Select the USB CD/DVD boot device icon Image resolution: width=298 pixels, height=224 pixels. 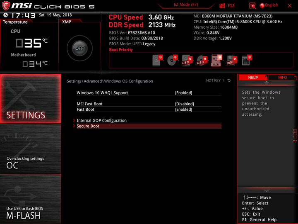[202, 61]
